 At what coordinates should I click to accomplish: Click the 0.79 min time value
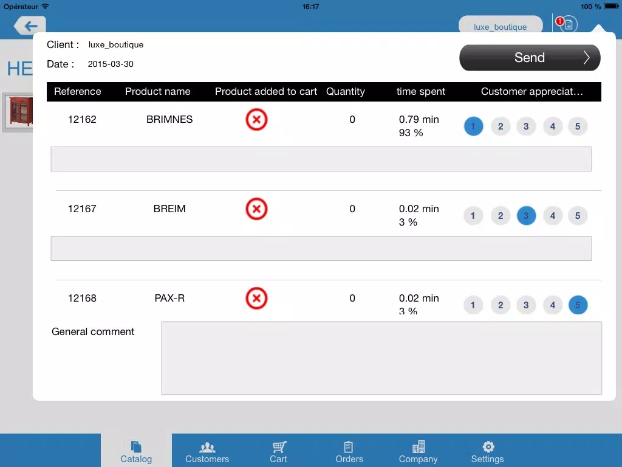pyautogui.click(x=419, y=119)
